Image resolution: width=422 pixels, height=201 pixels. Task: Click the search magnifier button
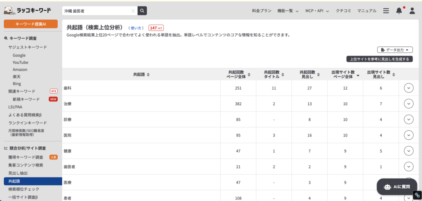click(142, 11)
